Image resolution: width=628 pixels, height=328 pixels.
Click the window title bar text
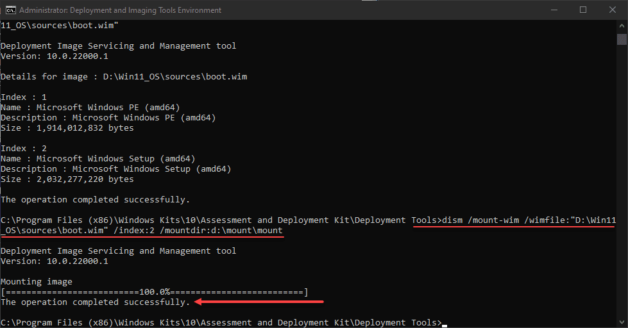(120, 10)
